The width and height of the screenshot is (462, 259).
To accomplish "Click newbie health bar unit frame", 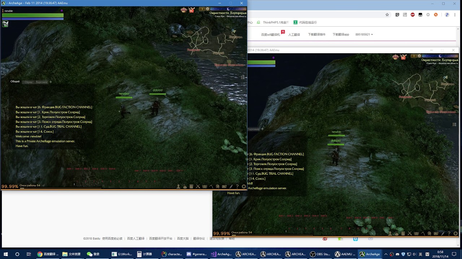I will click(33, 16).
